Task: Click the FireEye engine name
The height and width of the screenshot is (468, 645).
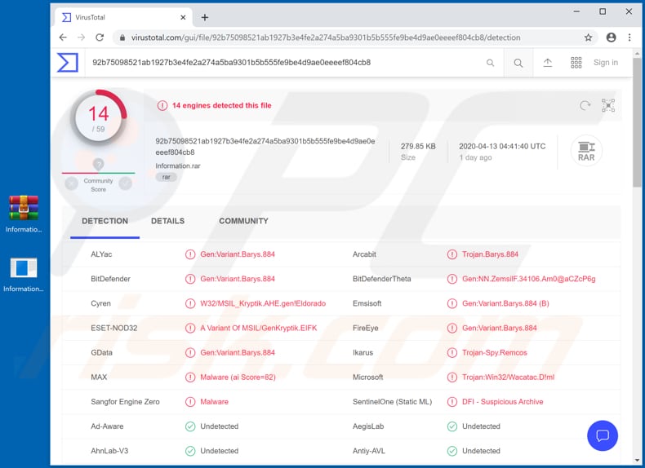Action: tap(365, 328)
